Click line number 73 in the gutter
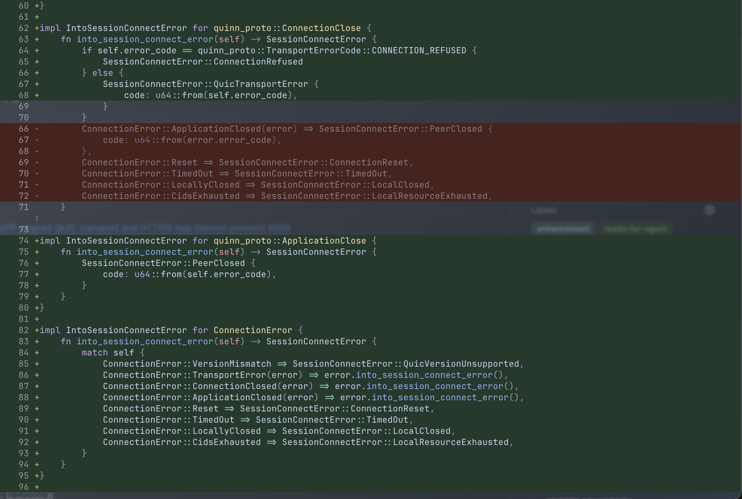The width and height of the screenshot is (742, 499). (24, 229)
